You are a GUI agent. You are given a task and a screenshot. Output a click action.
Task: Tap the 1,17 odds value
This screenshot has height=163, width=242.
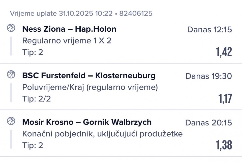click(x=225, y=98)
